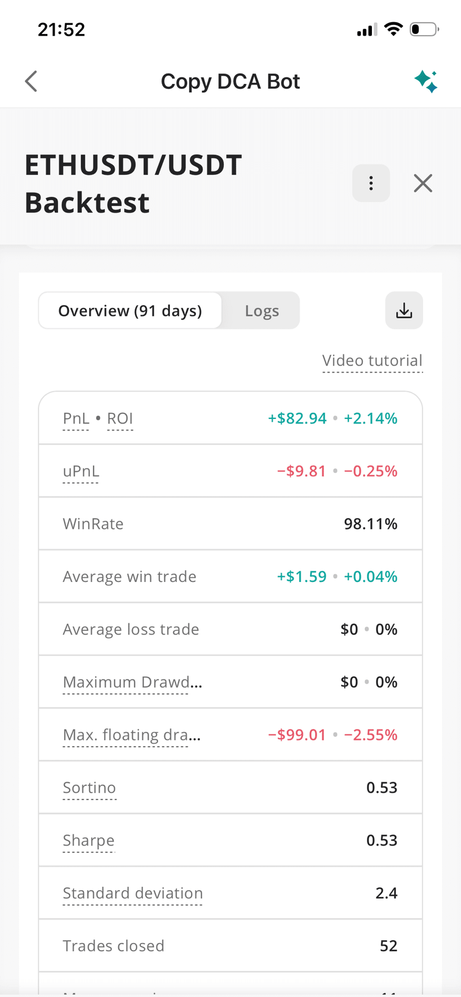
Task: Open the AI sparkle assistant icon
Action: click(x=426, y=81)
